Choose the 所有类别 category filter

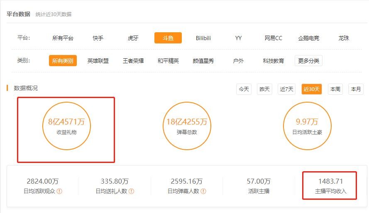tap(63, 61)
